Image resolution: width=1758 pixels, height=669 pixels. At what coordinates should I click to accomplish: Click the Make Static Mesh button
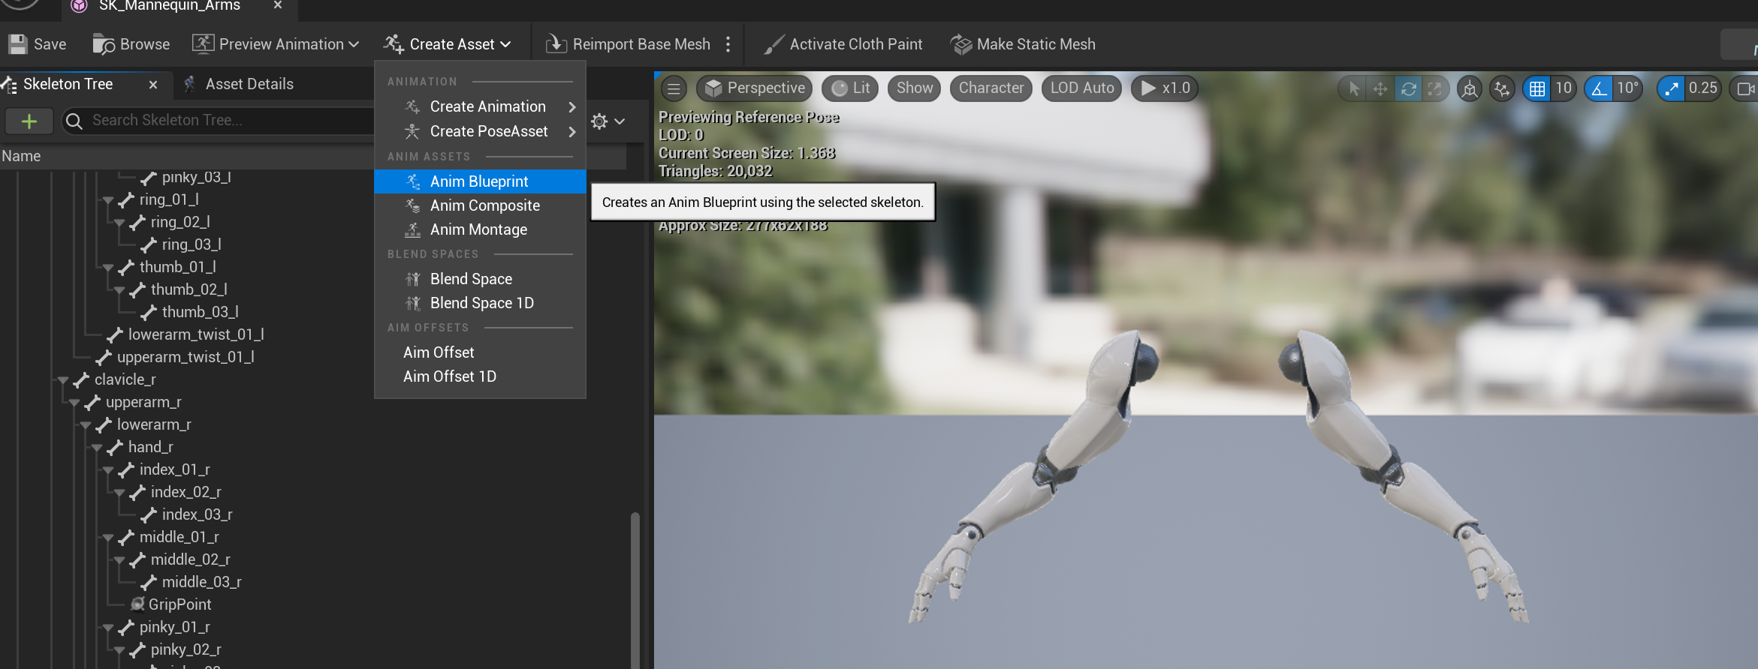[1023, 44]
